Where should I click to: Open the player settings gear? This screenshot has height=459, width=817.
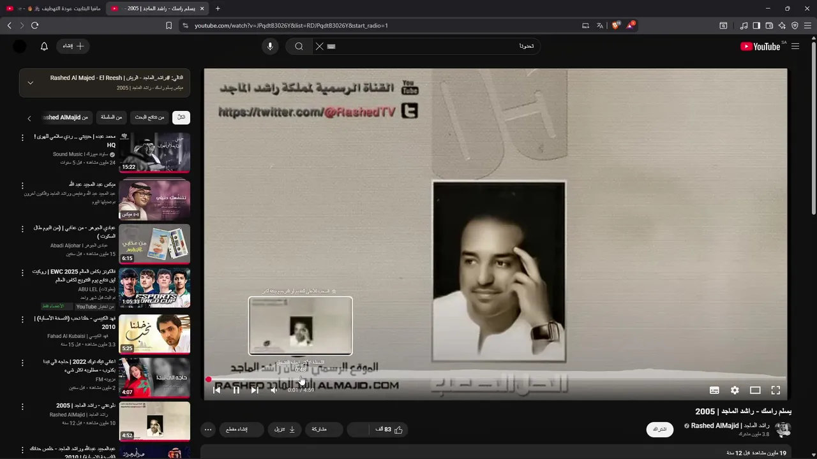coord(735,390)
